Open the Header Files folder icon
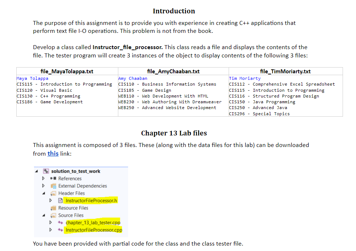Viewport: 356px width, 251px height. coord(53,193)
